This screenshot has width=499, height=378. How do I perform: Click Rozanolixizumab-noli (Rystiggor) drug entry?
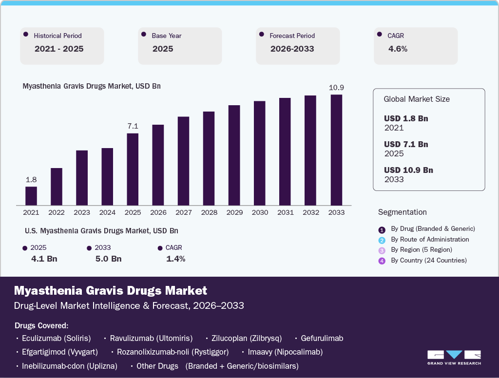[x=173, y=352]
